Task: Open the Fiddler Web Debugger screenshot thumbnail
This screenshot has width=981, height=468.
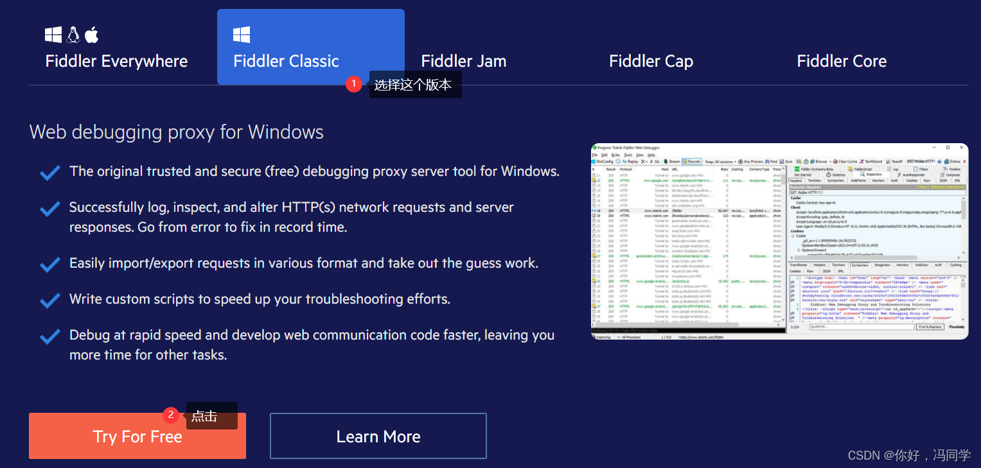Action: point(779,241)
